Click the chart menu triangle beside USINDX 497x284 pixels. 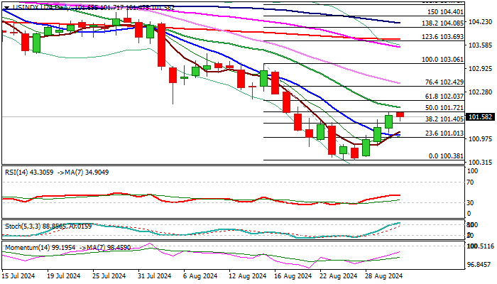pos(6,8)
